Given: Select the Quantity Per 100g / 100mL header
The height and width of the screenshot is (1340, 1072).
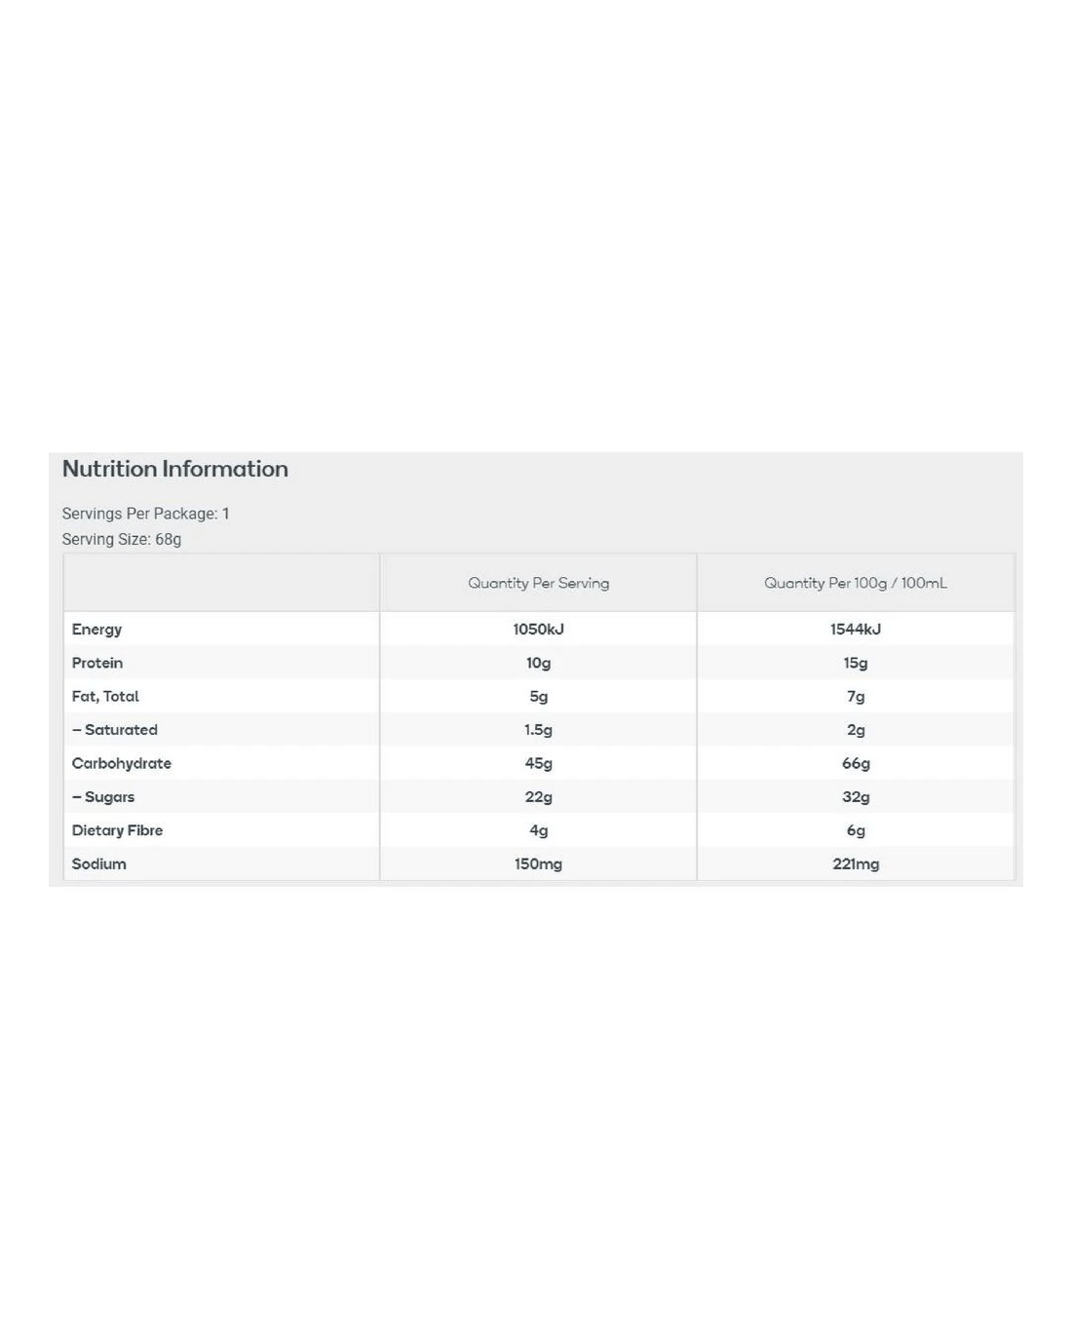Looking at the screenshot, I should coord(855,583).
